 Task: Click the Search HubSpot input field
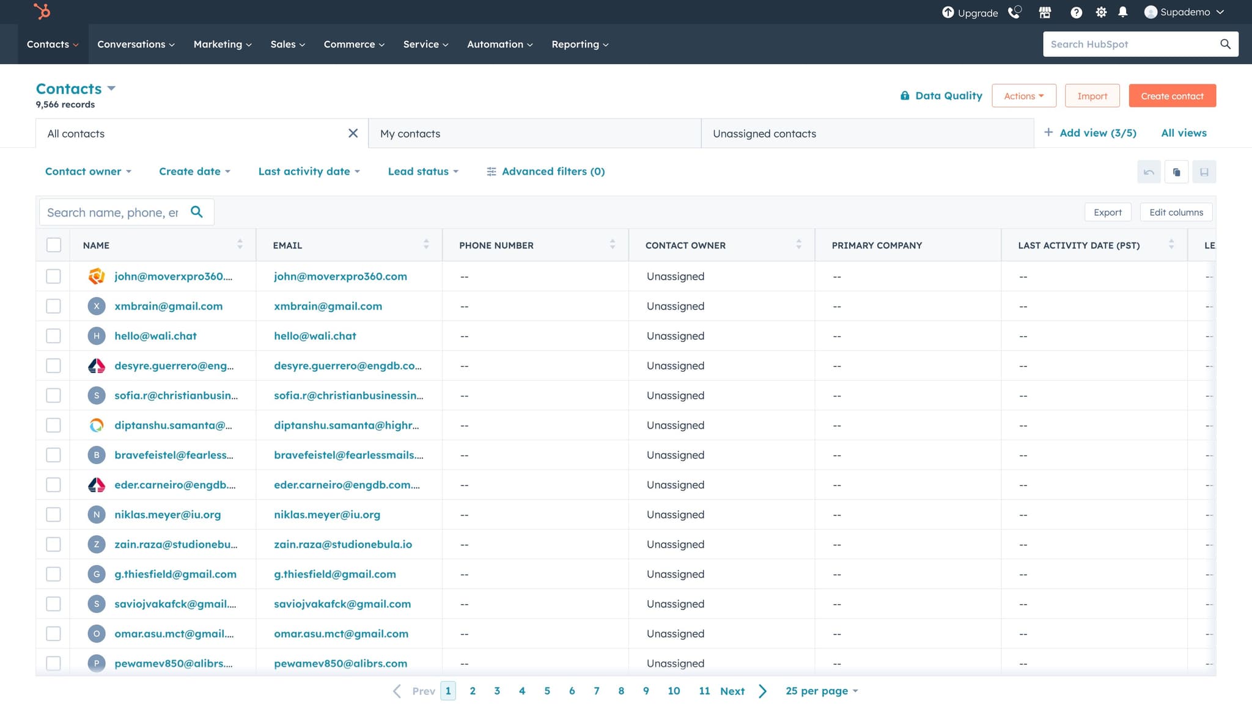(1131, 45)
